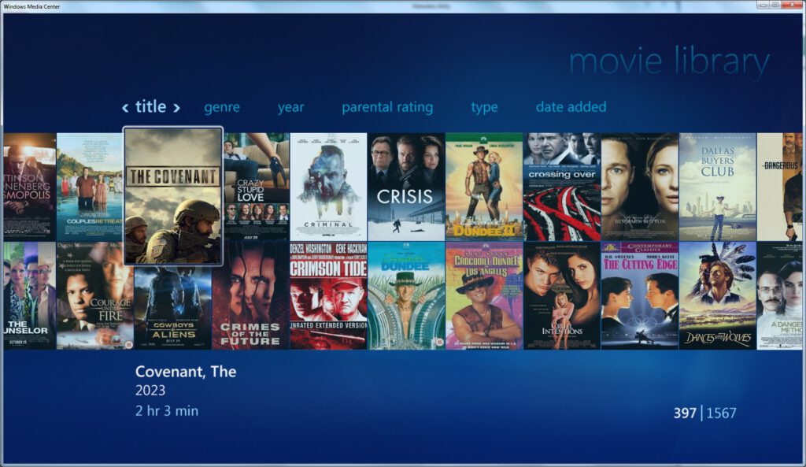Click the "2 hr 3 min" runtime
The height and width of the screenshot is (467, 806).
point(167,410)
